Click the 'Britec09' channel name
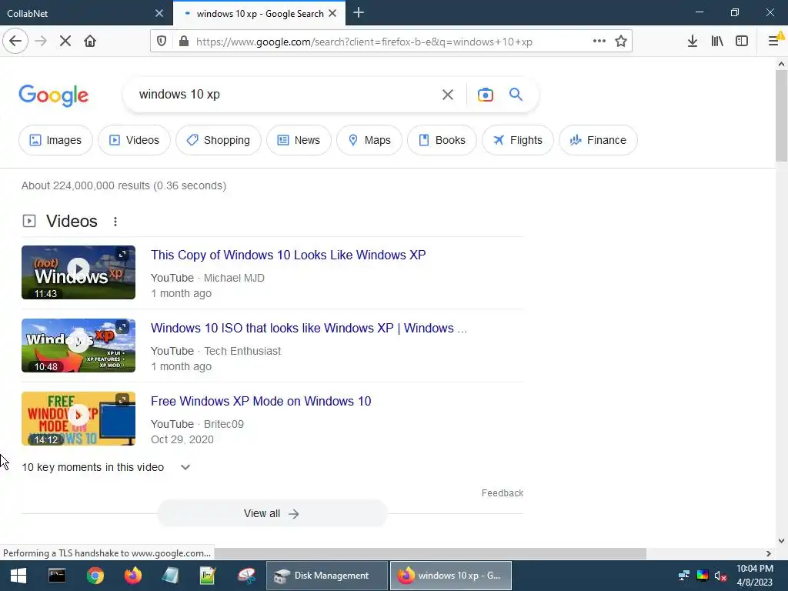The height and width of the screenshot is (591, 788). point(224,424)
